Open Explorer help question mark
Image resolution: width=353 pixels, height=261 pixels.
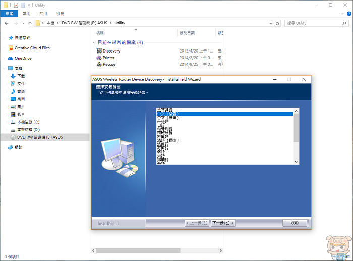[x=349, y=14]
